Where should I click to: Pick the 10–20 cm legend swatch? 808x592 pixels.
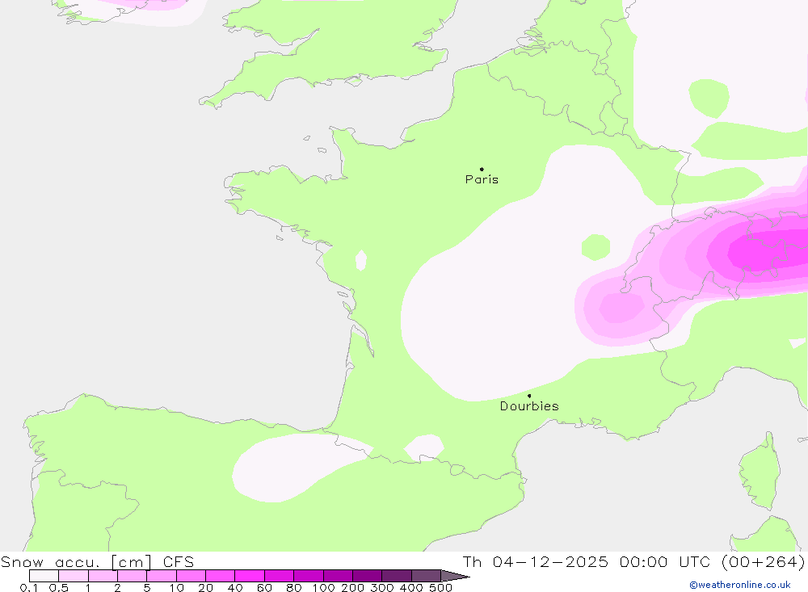(191, 576)
